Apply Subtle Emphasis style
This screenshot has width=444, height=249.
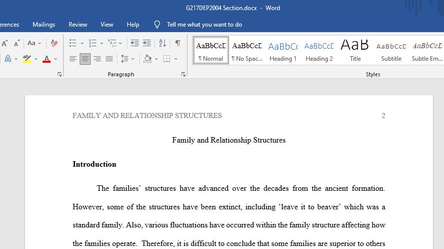coord(427,50)
